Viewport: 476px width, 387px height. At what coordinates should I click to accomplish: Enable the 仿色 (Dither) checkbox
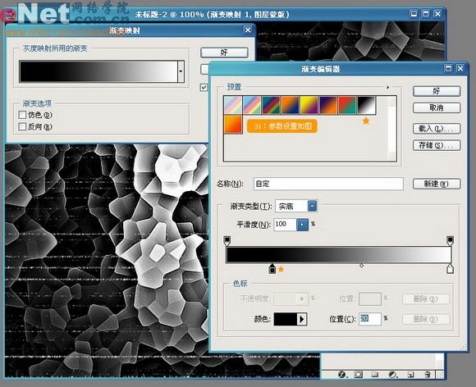coord(22,115)
